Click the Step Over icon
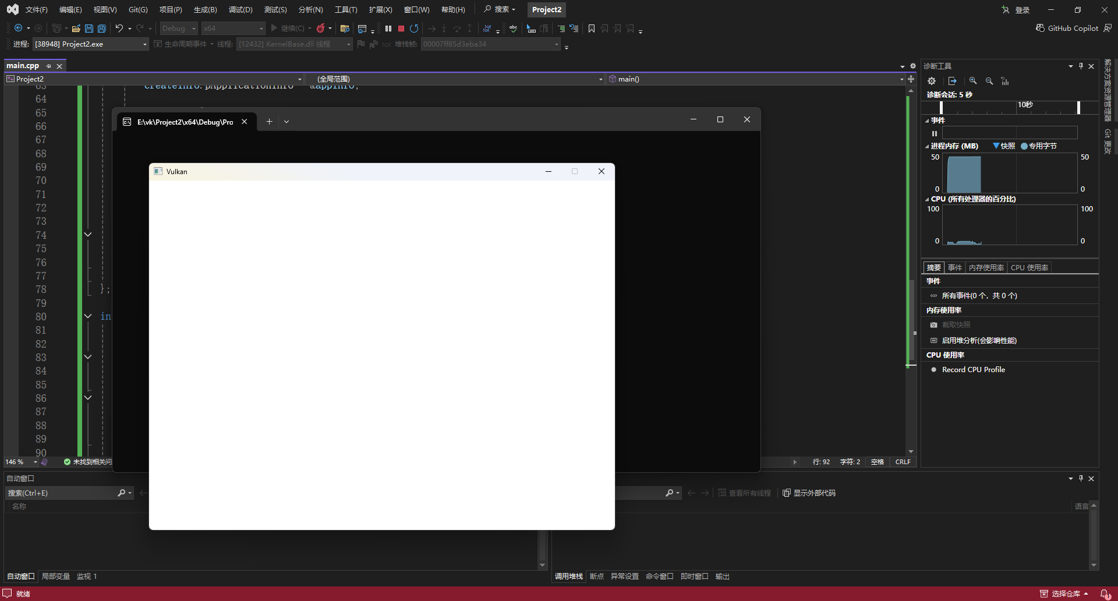This screenshot has width=1118, height=601. pos(457,28)
